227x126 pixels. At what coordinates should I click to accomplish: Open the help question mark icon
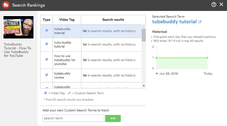214,5
